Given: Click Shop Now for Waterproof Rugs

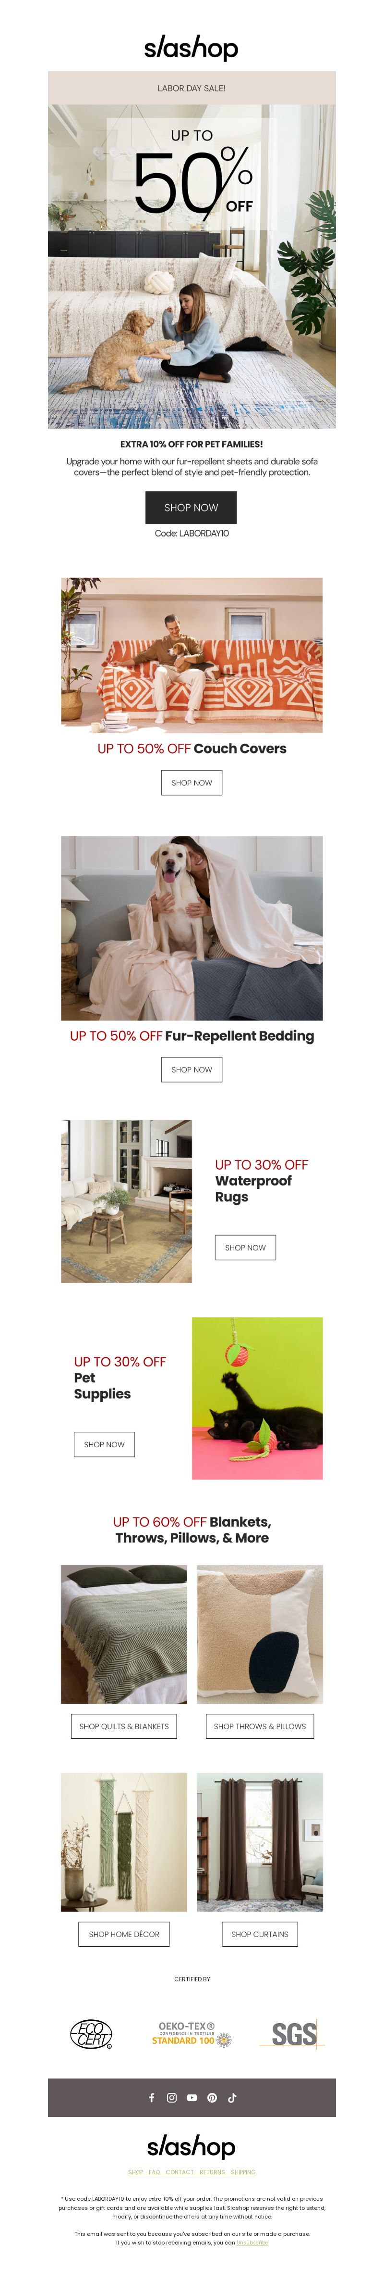Looking at the screenshot, I should [245, 1248].
